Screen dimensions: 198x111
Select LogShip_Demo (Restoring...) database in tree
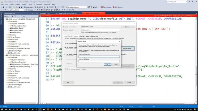[x=22, y=67]
